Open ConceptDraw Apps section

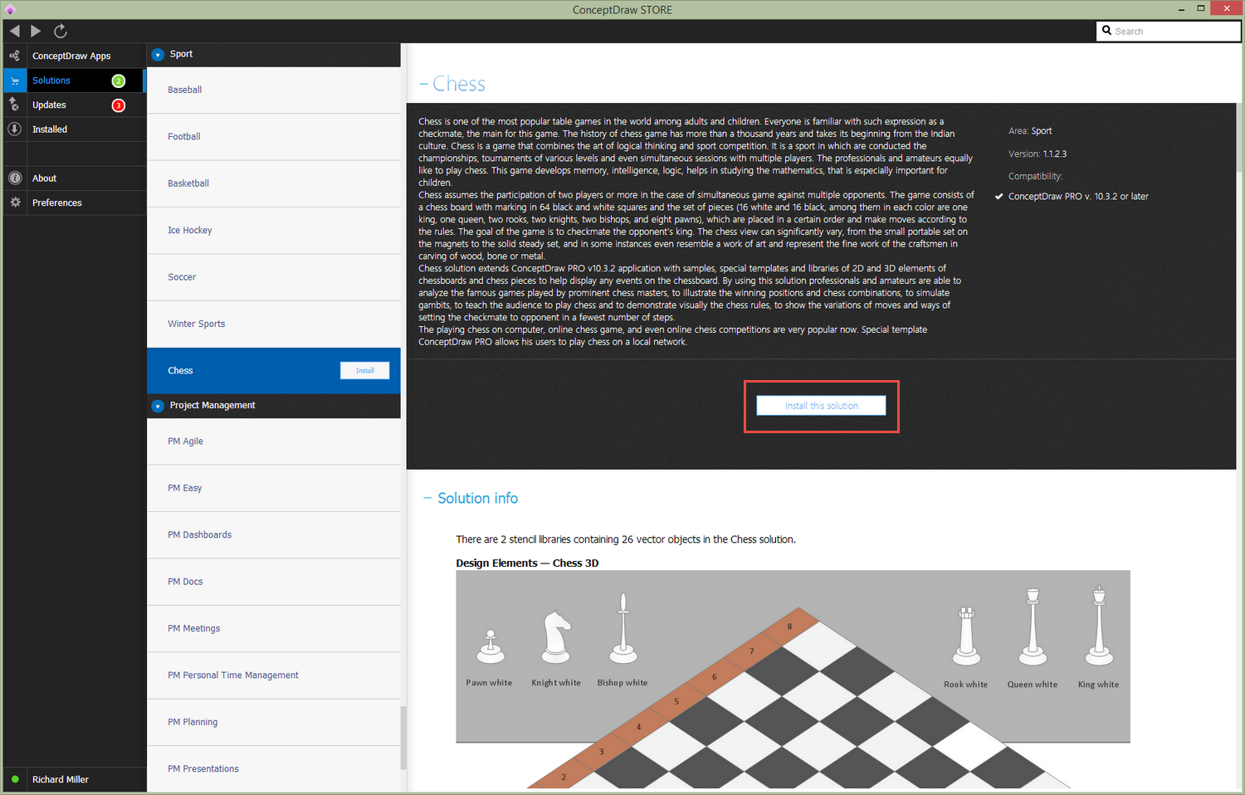71,56
